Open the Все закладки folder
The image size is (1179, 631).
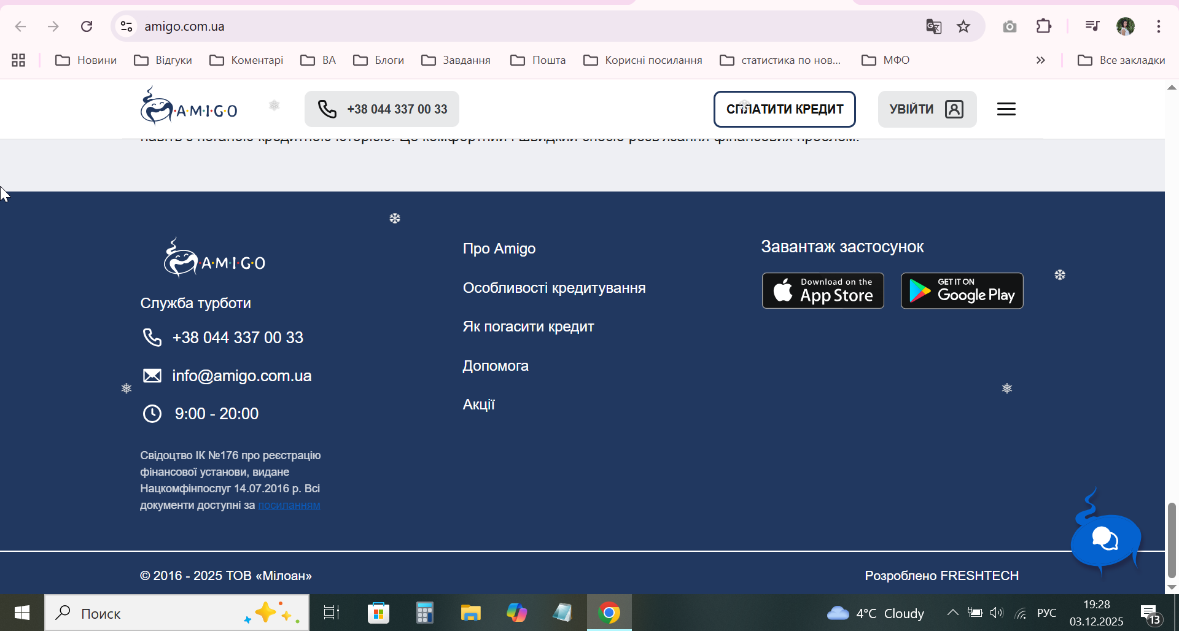point(1121,60)
